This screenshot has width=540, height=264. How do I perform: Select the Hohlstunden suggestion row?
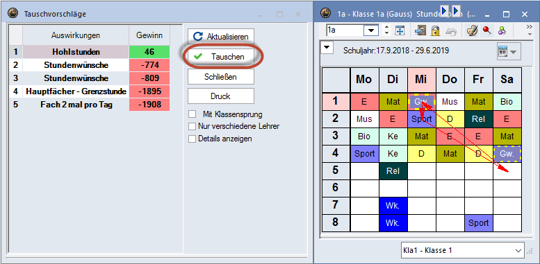click(x=90, y=52)
